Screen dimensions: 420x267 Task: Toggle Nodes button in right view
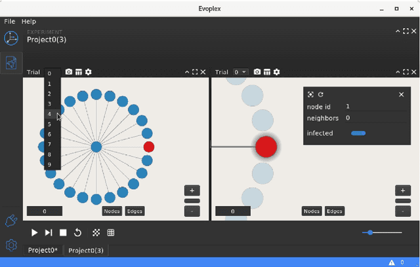pyautogui.click(x=312, y=211)
